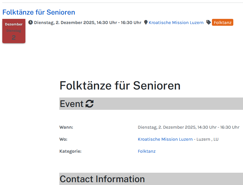The width and height of the screenshot is (243, 185).
Task: Click the Luzern, LU location text
Action: point(208,139)
